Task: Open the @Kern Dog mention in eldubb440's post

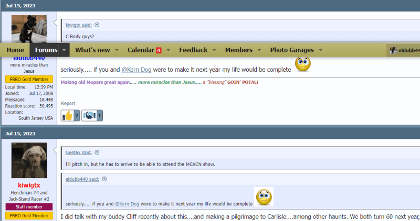Action: (136, 70)
